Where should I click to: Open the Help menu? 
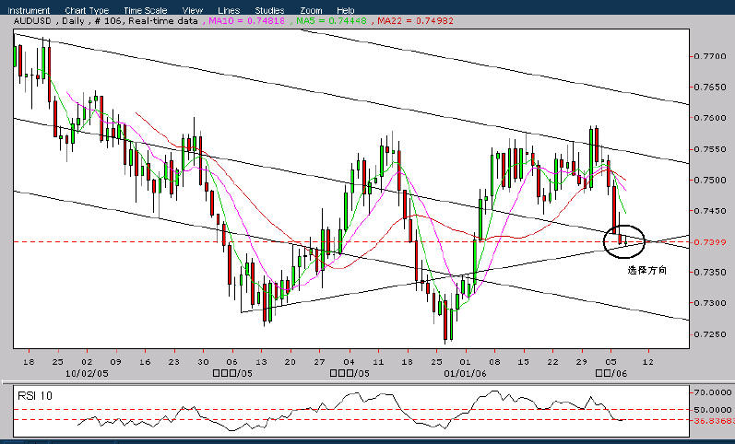[x=346, y=10]
